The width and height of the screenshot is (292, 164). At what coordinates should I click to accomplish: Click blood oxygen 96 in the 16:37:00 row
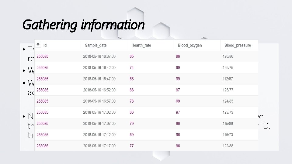coord(178,56)
